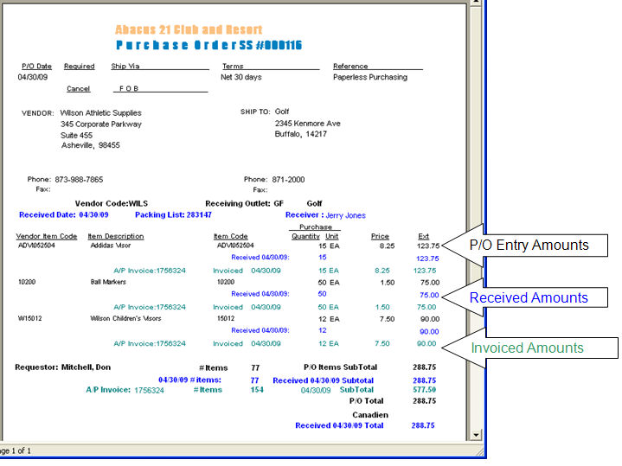Click the 'Required' header label
622x466 pixels.
pos(80,67)
